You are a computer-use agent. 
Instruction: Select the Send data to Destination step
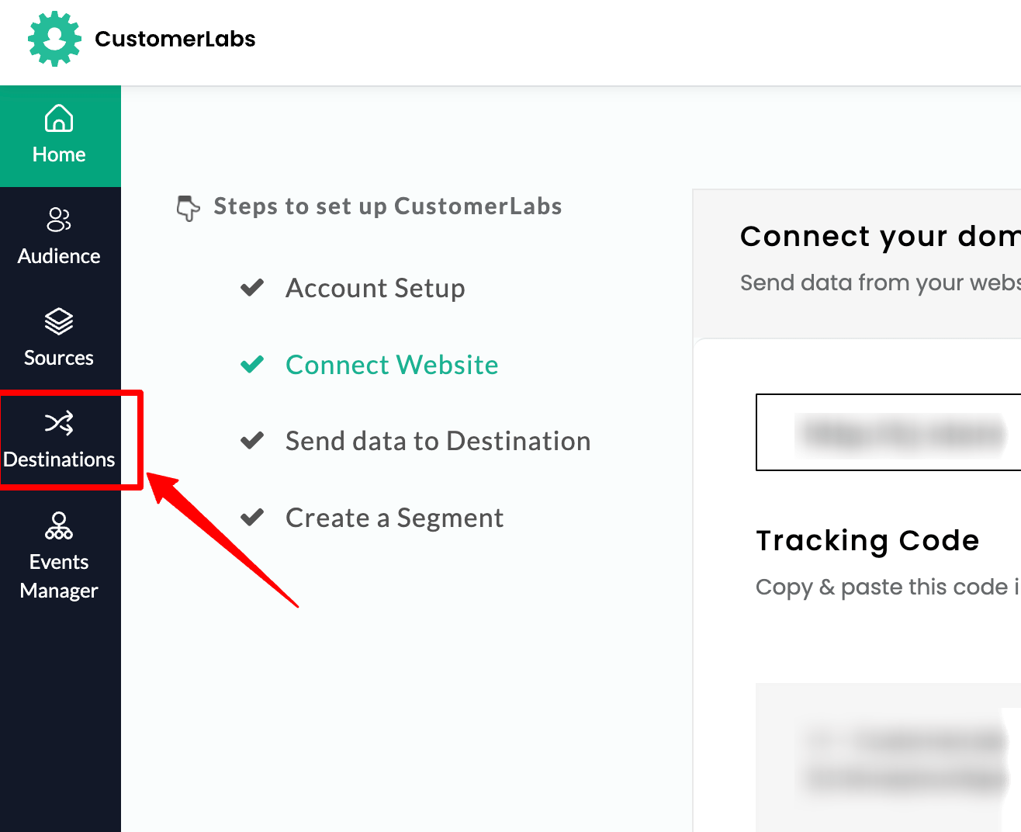click(x=438, y=441)
